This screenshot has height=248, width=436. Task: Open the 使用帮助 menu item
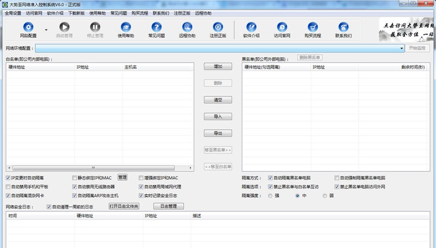point(97,13)
